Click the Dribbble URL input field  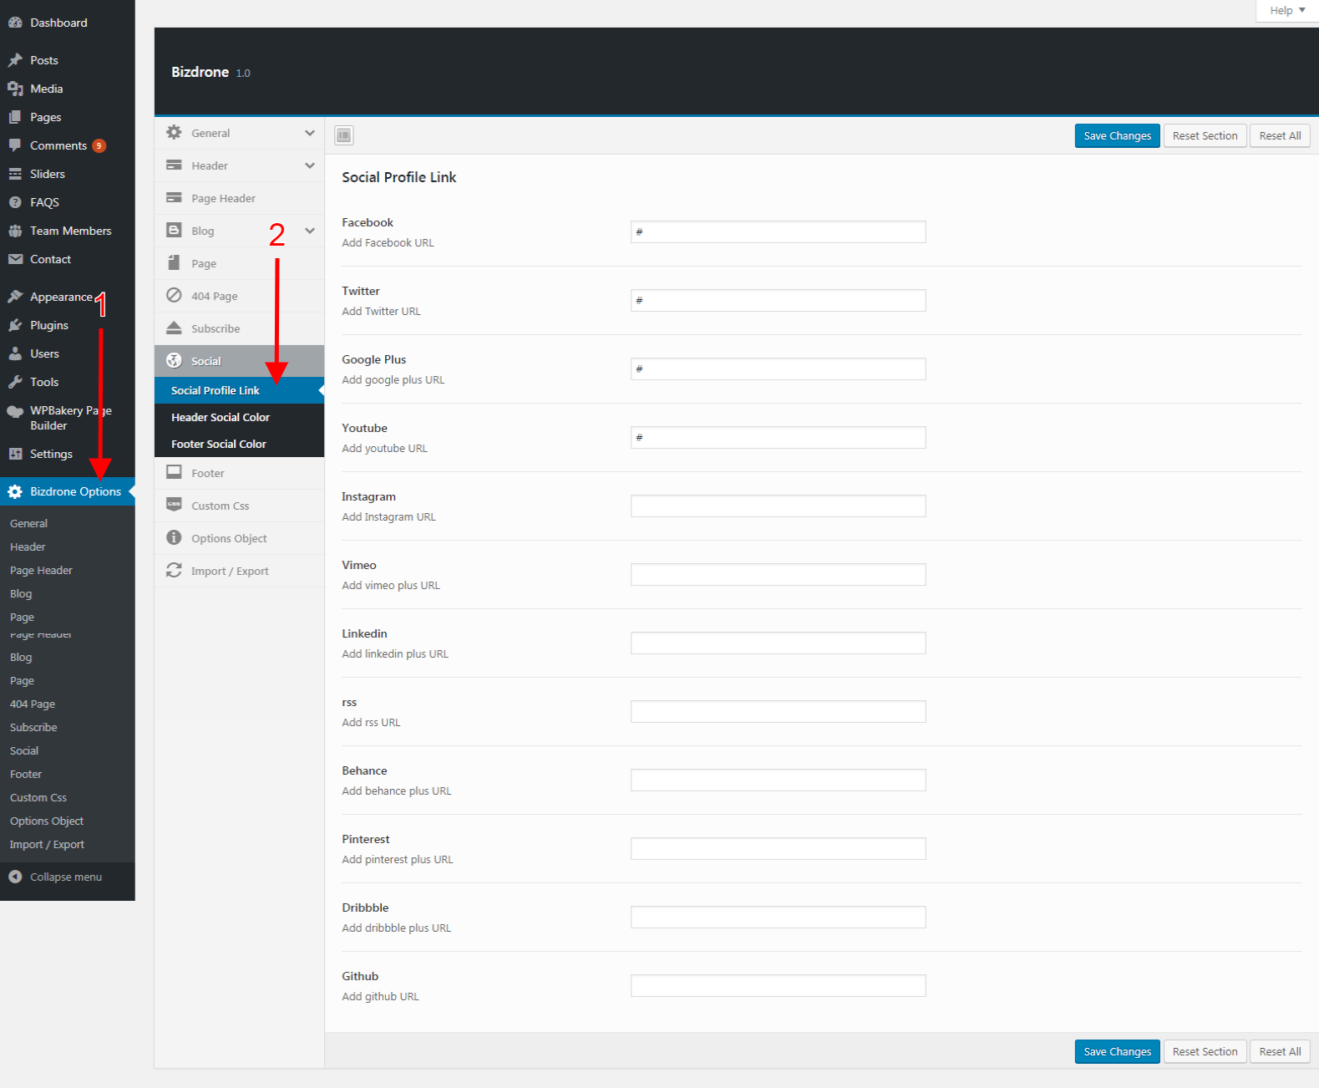778,917
